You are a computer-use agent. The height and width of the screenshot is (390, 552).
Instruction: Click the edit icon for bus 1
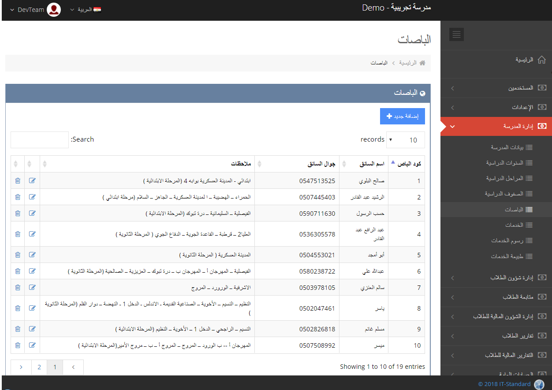pos(32,180)
